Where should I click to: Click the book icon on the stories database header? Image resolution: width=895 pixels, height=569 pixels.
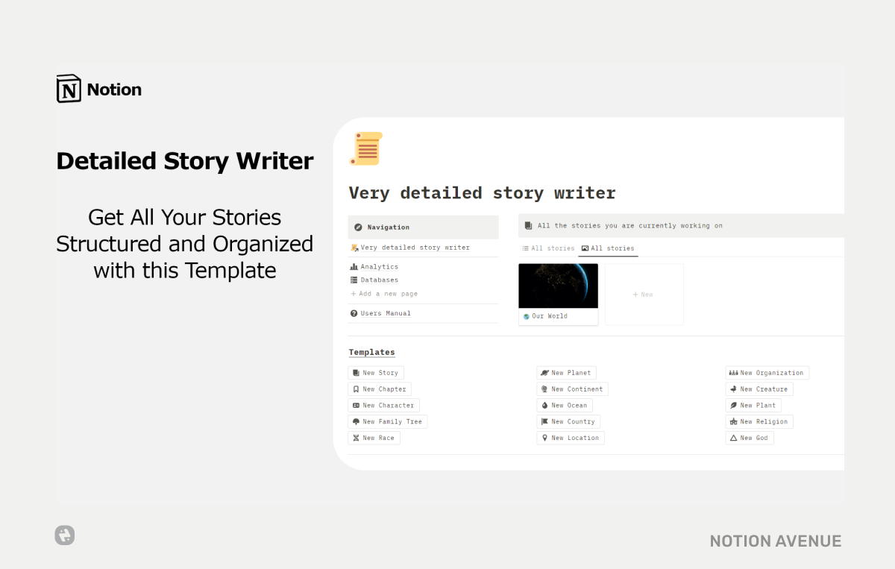(527, 225)
